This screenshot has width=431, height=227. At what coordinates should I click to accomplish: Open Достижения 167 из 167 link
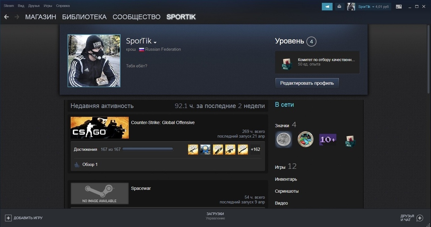tap(97, 149)
